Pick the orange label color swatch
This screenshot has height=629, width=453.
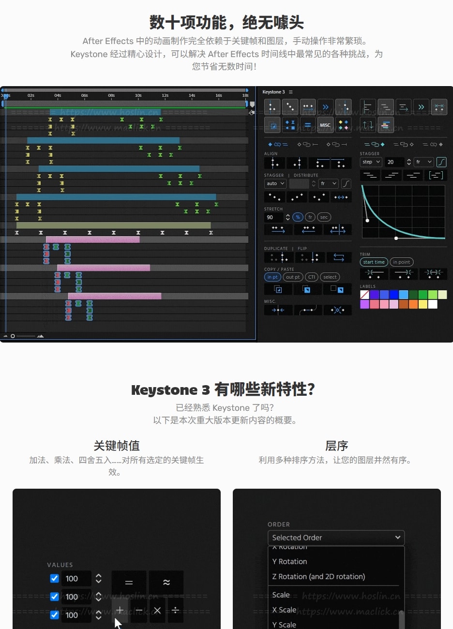pyautogui.click(x=413, y=304)
